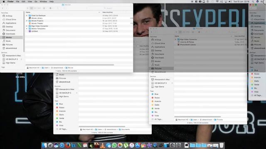Open the Trash in the Dock
The image size is (266, 149).
click(222, 145)
